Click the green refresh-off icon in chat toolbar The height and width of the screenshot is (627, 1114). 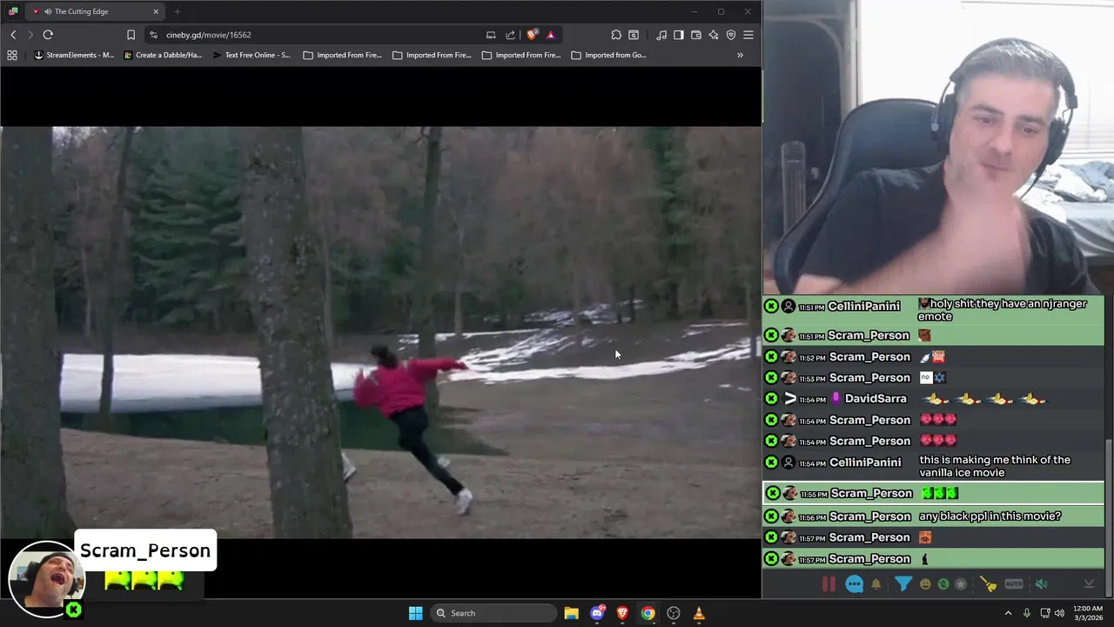pos(943,584)
